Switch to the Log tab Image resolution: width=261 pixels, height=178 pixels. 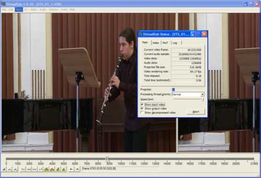[x=175, y=43]
